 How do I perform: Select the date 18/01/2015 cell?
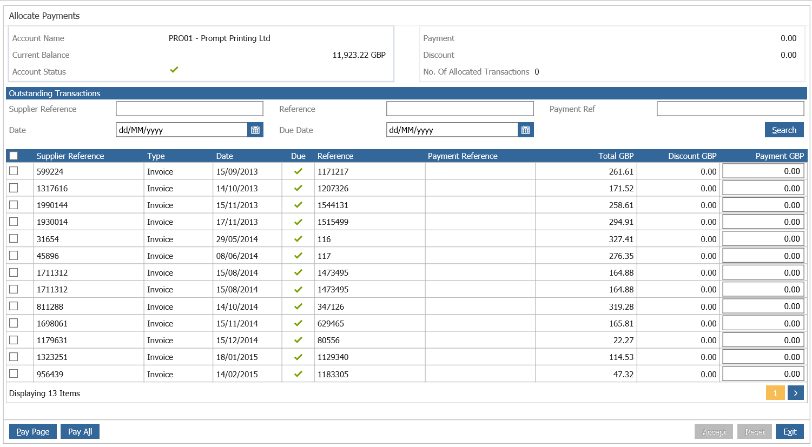pos(247,357)
